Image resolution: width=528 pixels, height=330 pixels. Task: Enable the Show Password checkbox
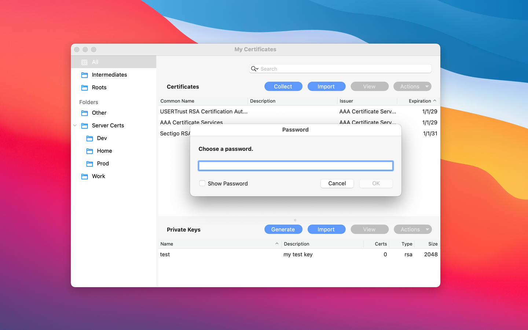point(202,183)
